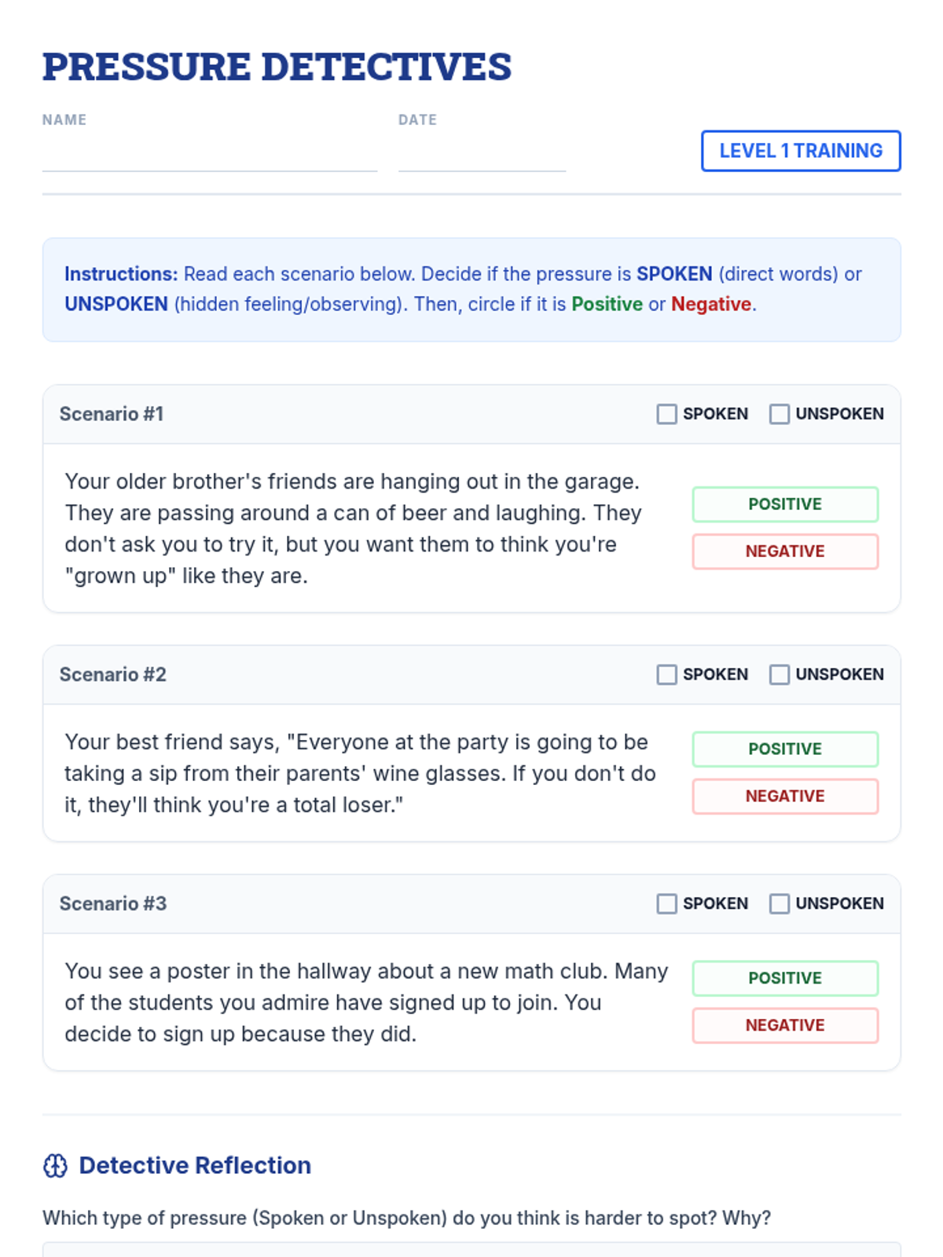Tick the UNSPOKEN box in Scenario #2
The height and width of the screenshot is (1257, 943).
coord(779,675)
